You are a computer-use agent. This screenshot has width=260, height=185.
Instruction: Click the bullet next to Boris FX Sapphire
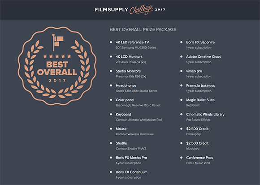181,42
